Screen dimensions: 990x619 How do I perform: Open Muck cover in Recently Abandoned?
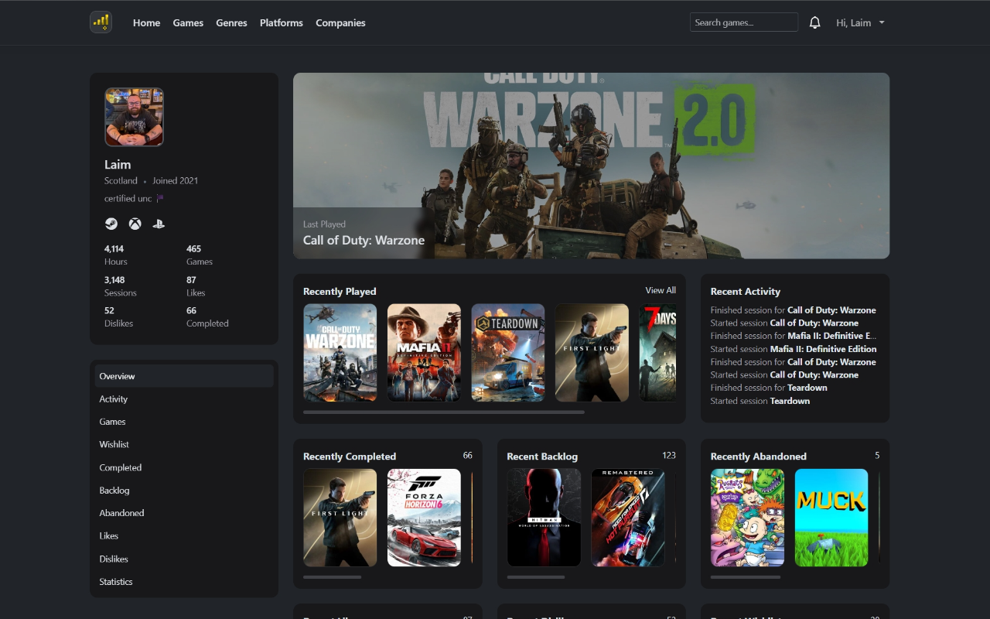831,518
